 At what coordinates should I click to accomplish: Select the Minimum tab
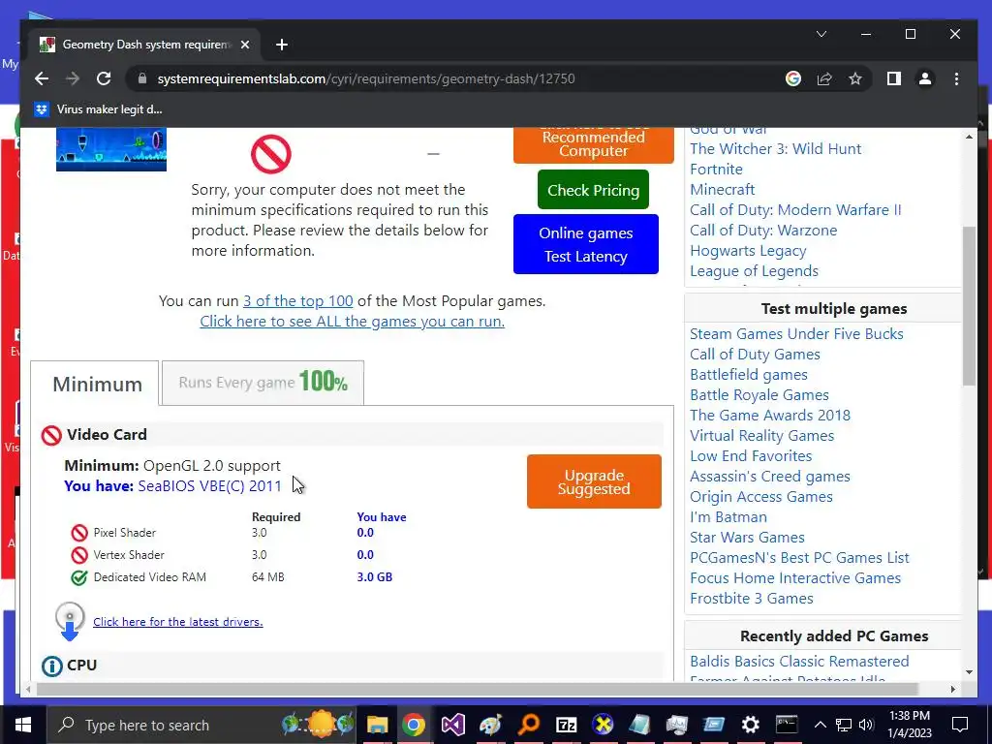(95, 384)
